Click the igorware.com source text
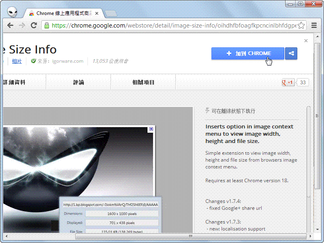 [68, 61]
